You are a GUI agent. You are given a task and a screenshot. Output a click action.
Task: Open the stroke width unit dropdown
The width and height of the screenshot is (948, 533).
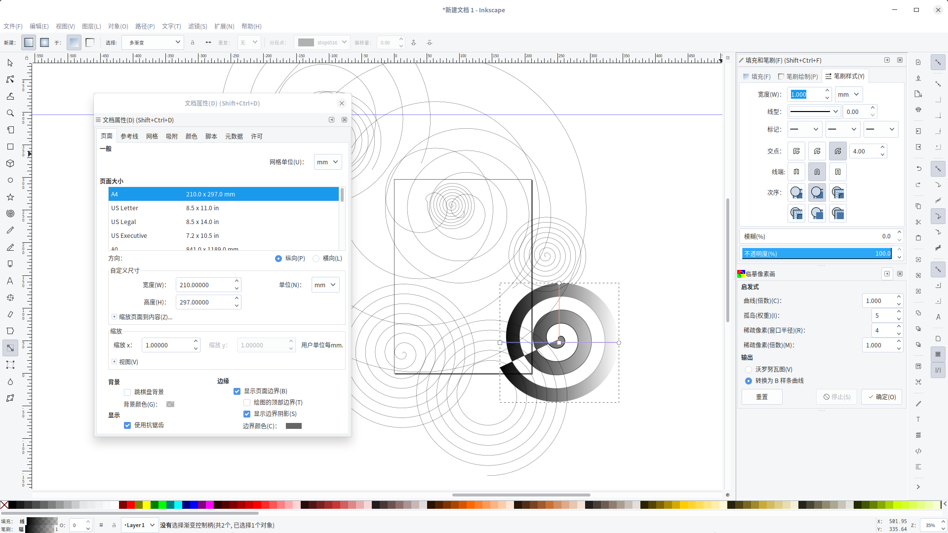coord(848,94)
